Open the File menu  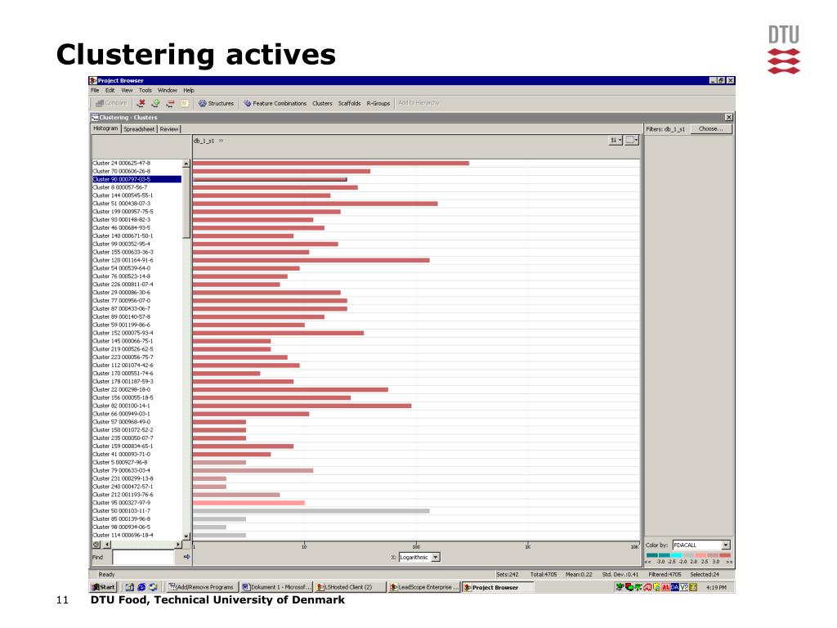tap(95, 90)
